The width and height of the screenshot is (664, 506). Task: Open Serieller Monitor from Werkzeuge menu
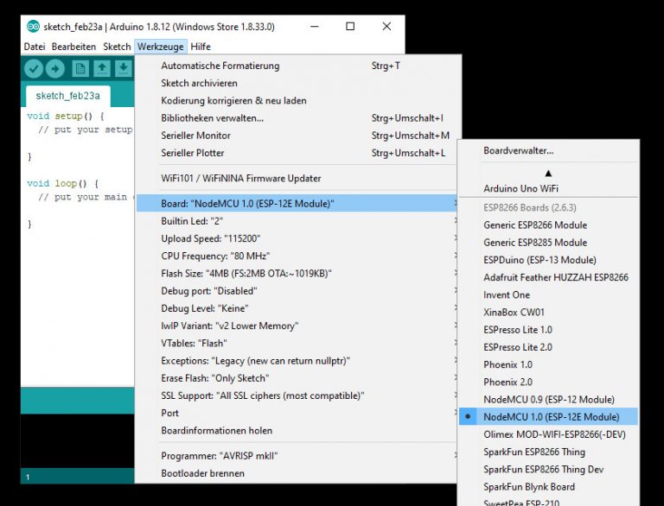point(196,136)
